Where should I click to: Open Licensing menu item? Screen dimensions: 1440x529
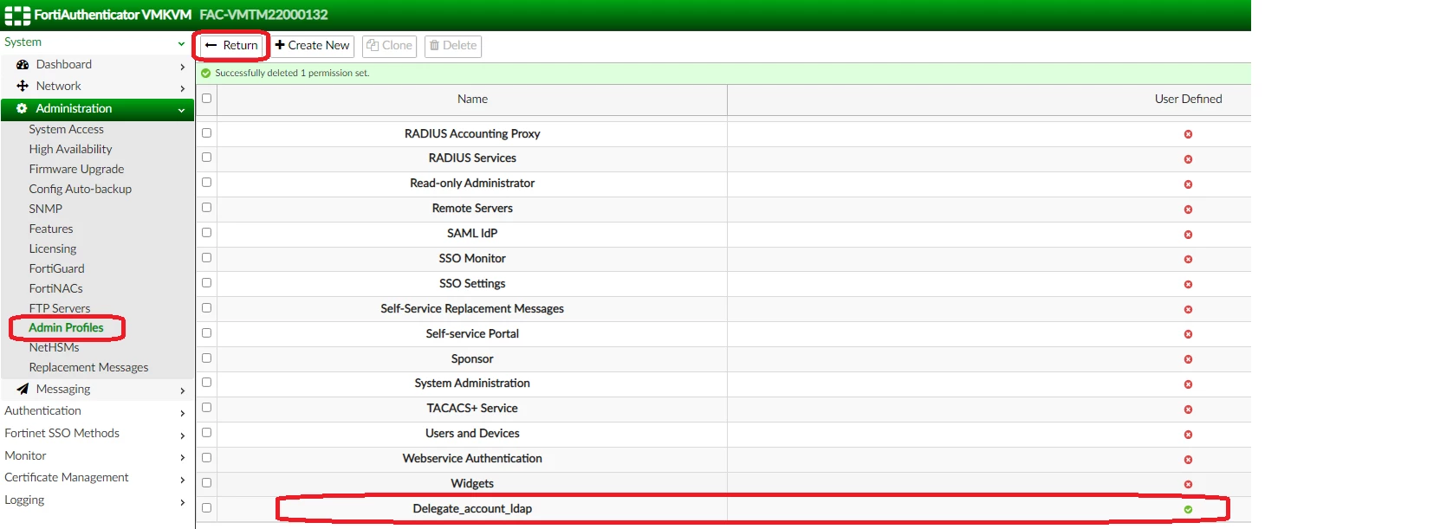click(52, 249)
